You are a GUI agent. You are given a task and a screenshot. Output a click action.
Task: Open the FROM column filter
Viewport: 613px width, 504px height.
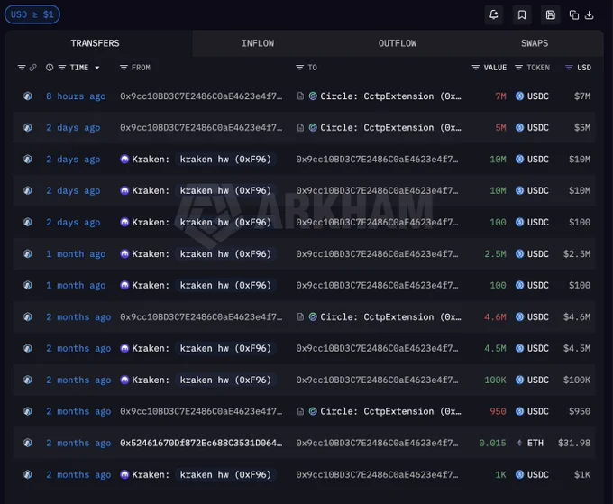(x=124, y=68)
